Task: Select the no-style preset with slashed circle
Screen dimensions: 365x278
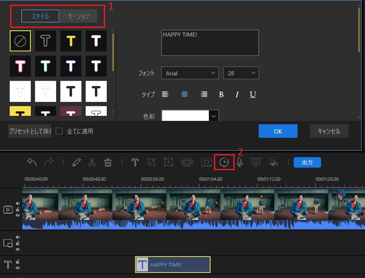Action: coord(20,41)
